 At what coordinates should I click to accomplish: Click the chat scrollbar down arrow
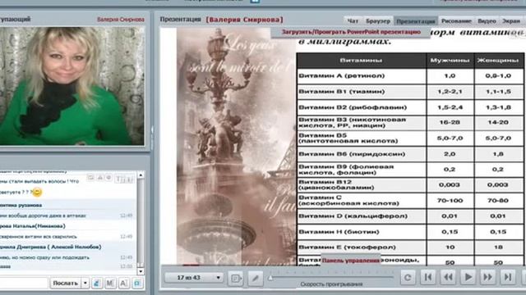pos(141,271)
